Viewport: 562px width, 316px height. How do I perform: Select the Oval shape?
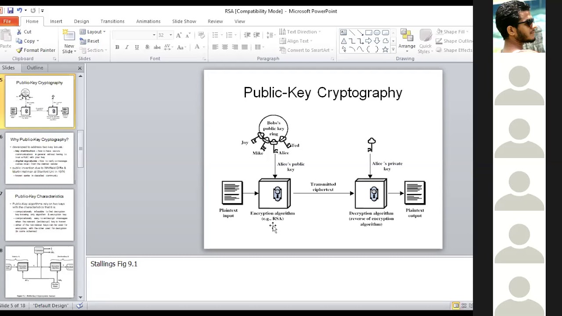coord(377,32)
